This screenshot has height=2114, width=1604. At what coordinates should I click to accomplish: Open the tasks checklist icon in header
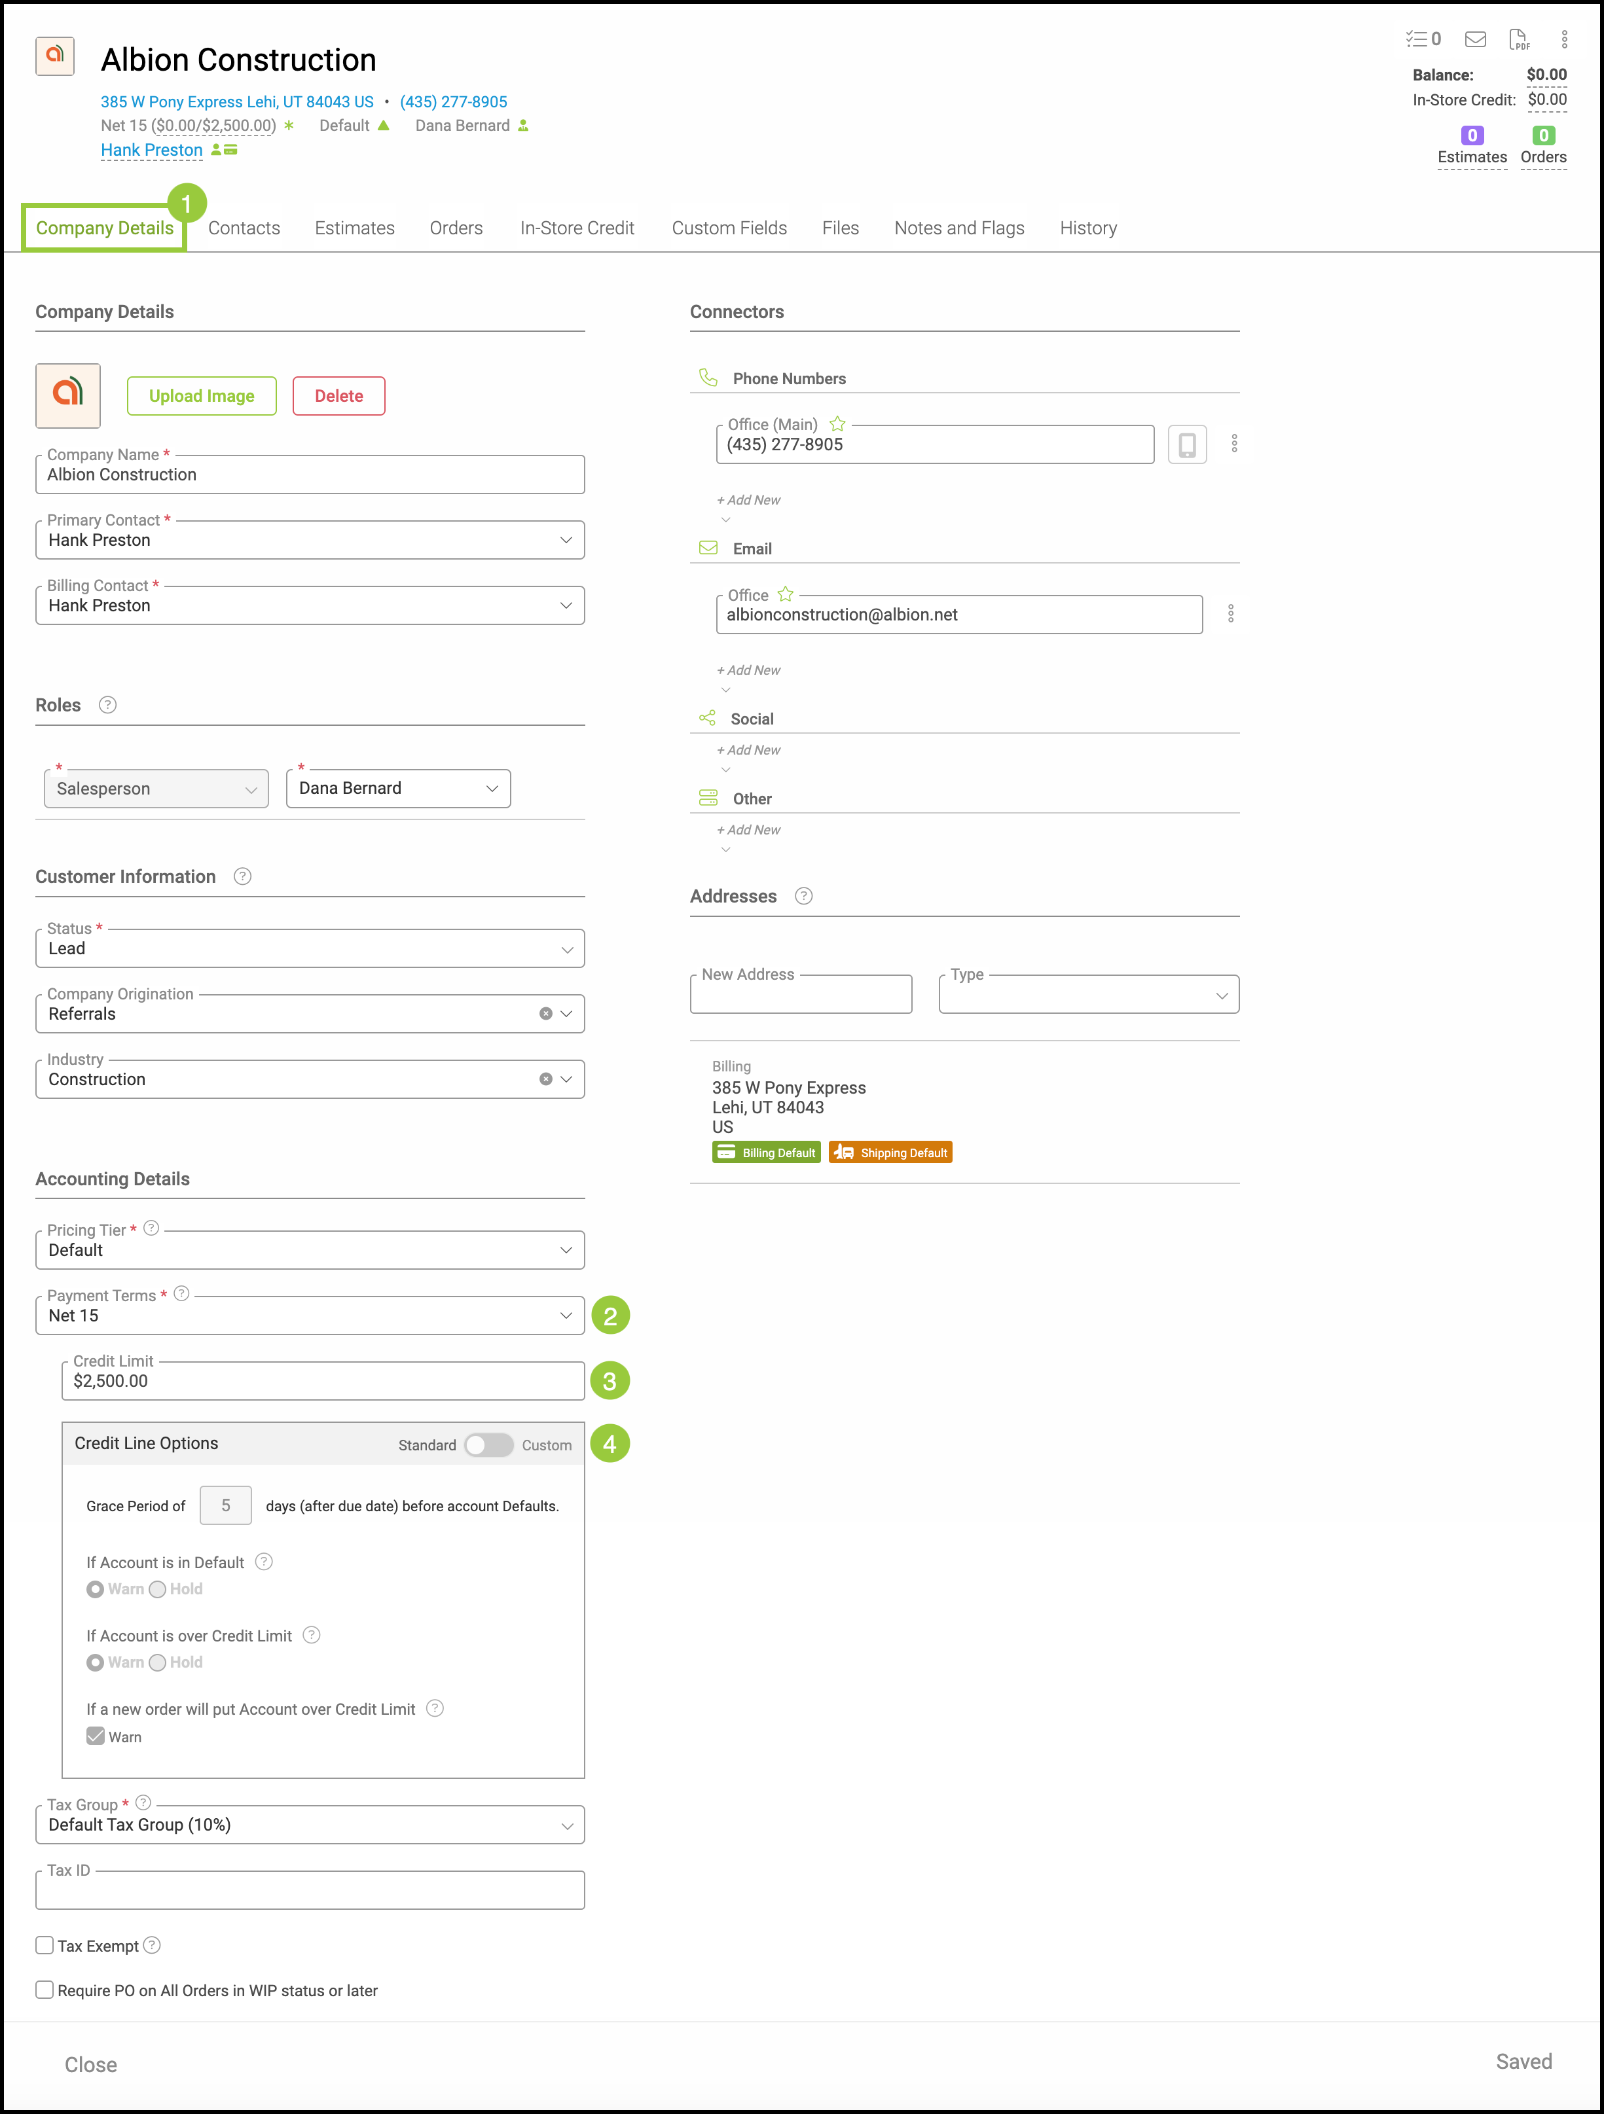coord(1421,39)
